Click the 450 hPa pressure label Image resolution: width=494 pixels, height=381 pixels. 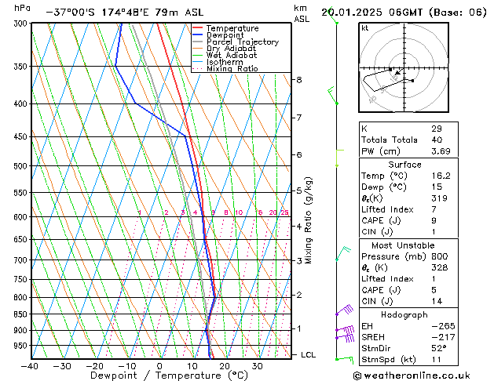(22, 136)
